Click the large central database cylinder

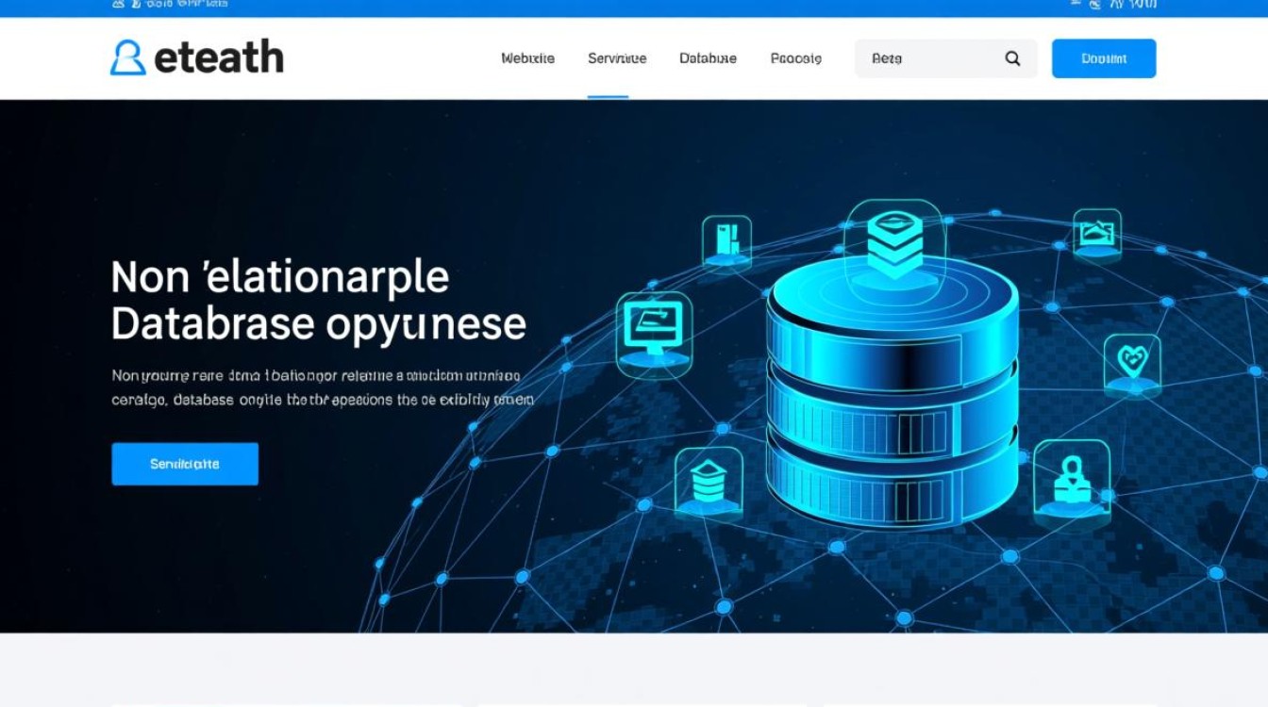(892, 396)
